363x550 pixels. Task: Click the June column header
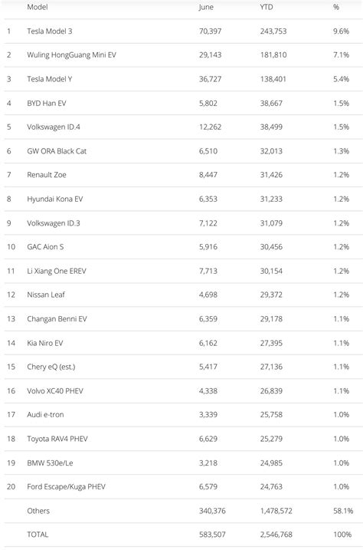click(206, 7)
